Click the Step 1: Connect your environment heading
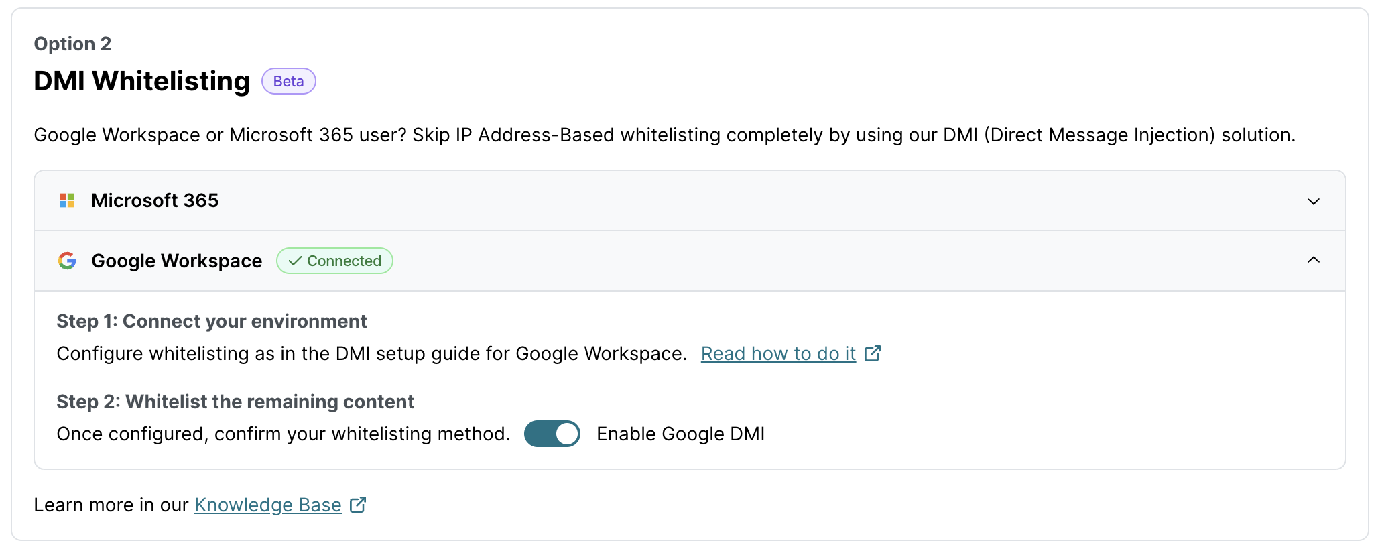 (211, 321)
